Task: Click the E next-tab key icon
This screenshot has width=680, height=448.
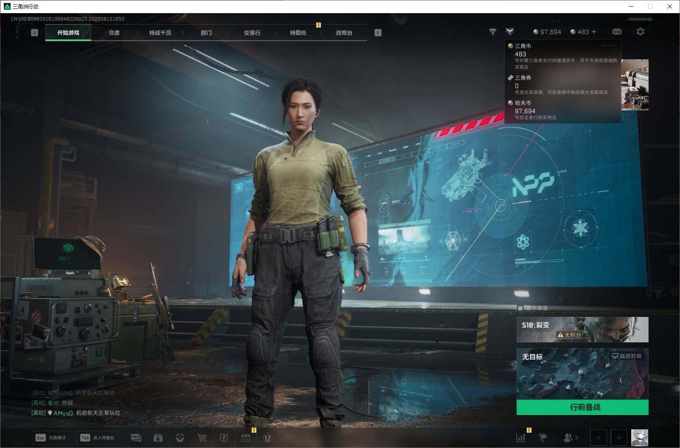Action: click(378, 33)
